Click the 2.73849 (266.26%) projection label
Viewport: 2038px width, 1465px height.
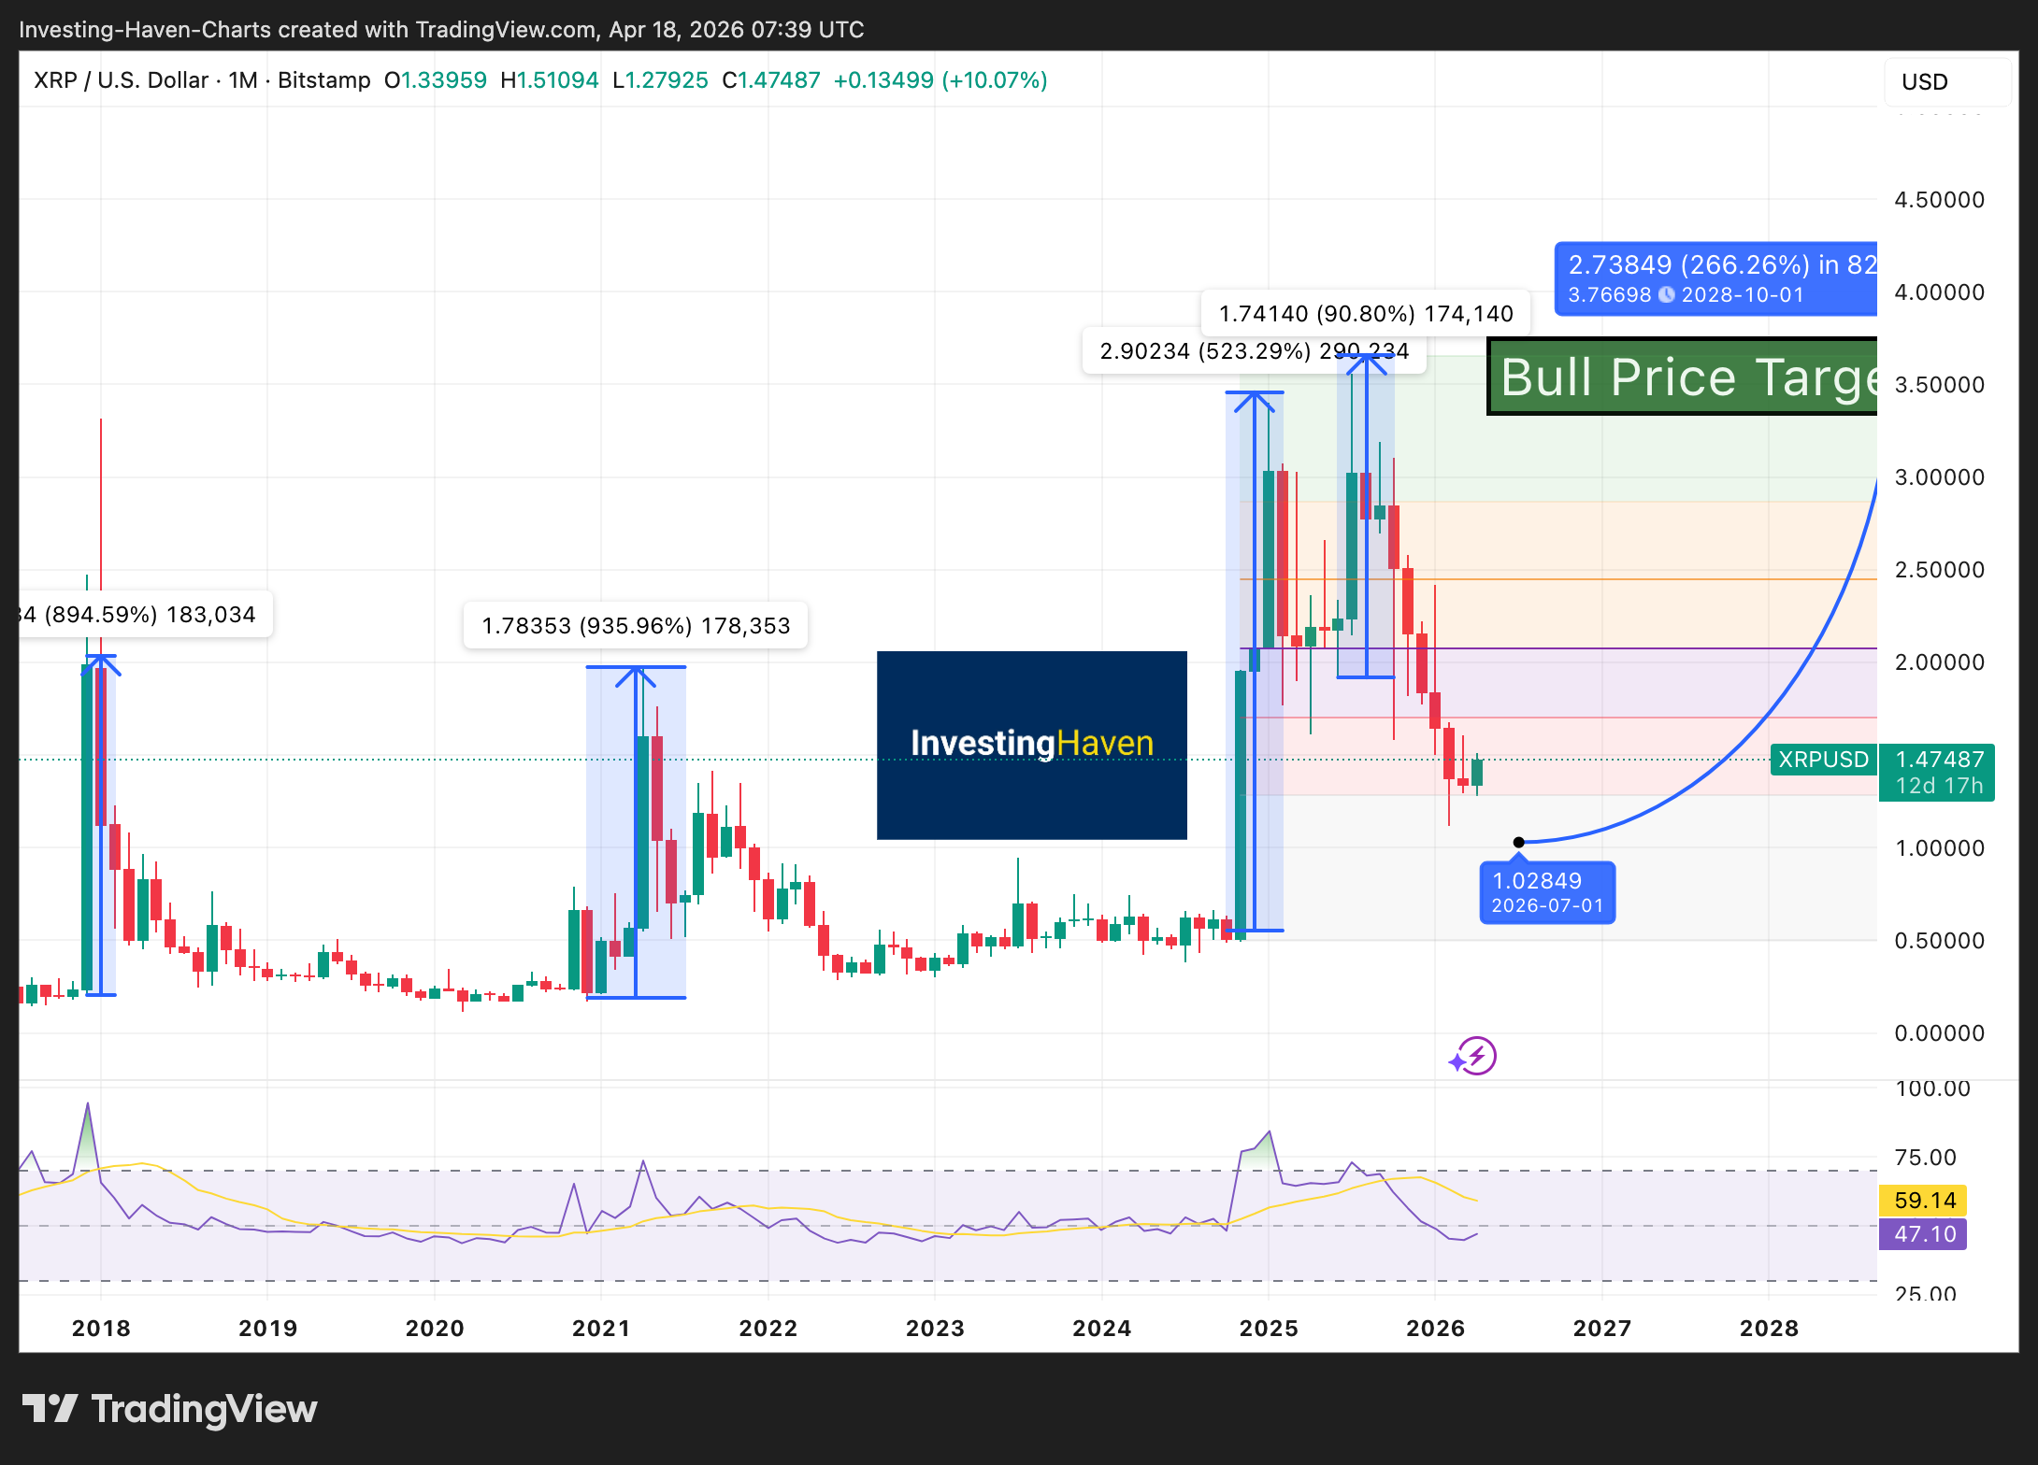pos(1716,278)
